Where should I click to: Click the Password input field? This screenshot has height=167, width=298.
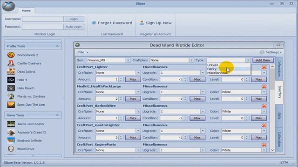[x=43, y=27]
